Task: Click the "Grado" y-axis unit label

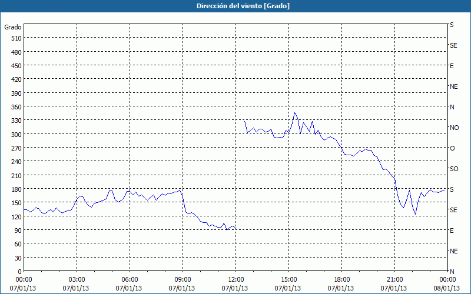Action: [13, 27]
